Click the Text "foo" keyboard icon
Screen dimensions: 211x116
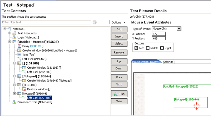click(x=19, y=54)
